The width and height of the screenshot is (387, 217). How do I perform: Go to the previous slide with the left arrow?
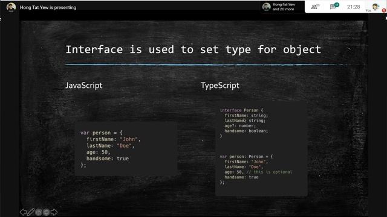23,212
